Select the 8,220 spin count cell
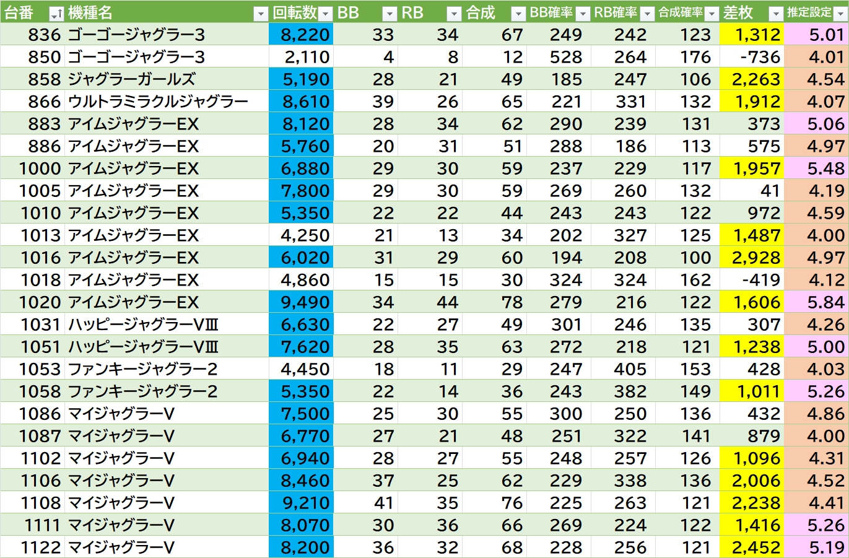849x558 pixels. (301, 35)
